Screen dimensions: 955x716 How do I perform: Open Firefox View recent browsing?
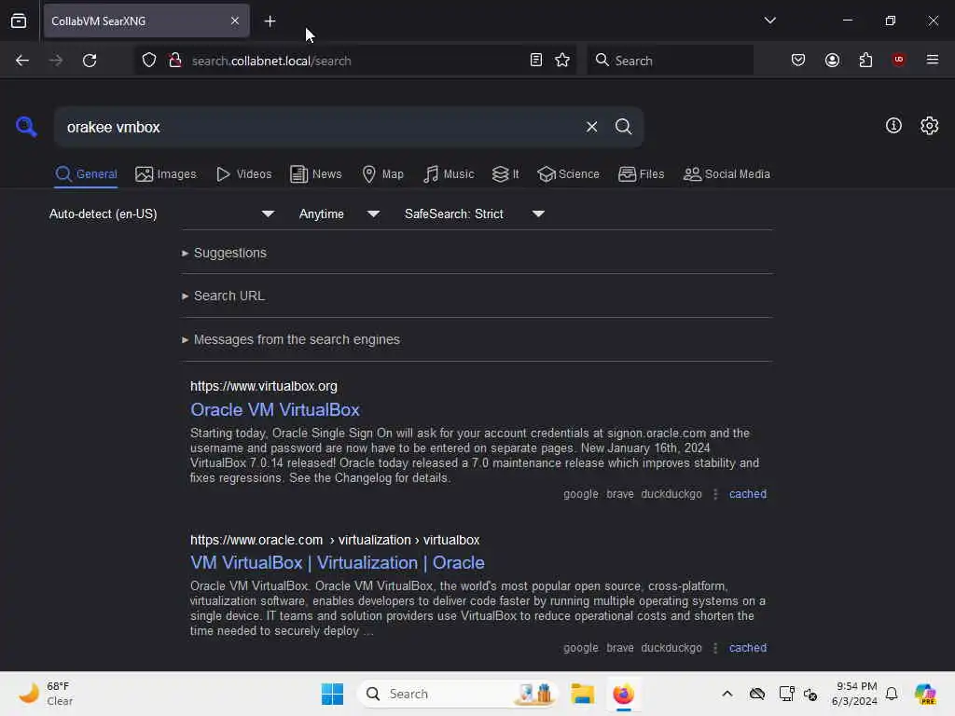click(19, 21)
